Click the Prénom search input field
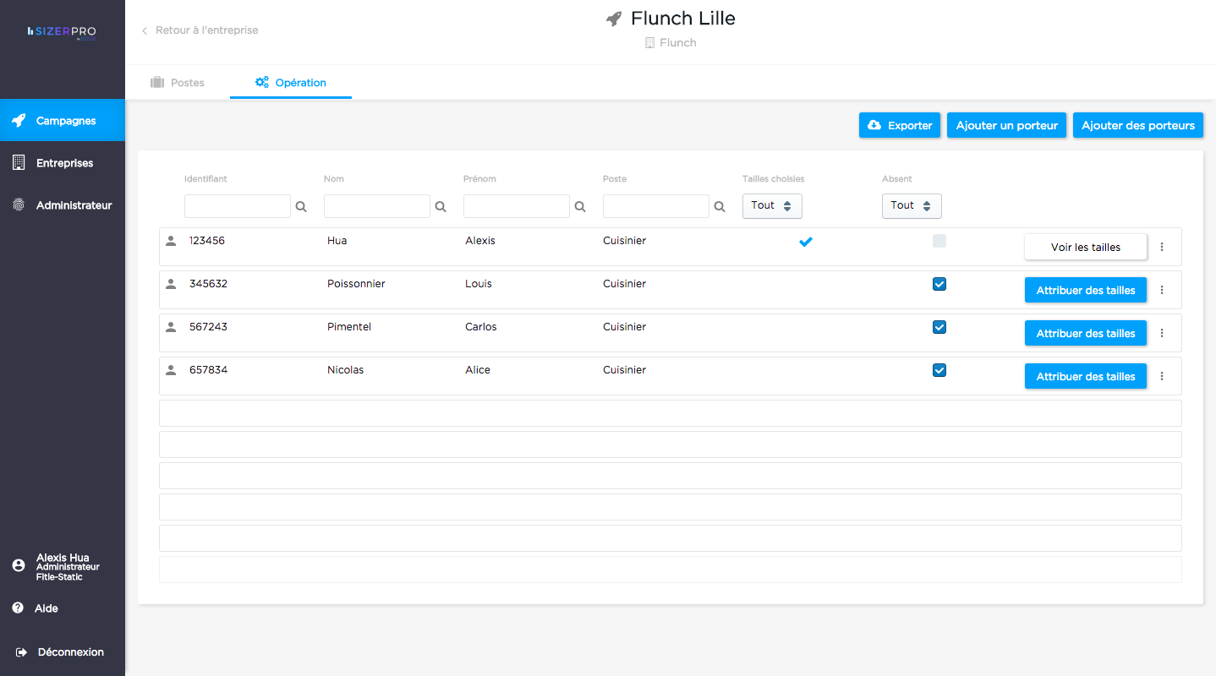 tap(516, 206)
